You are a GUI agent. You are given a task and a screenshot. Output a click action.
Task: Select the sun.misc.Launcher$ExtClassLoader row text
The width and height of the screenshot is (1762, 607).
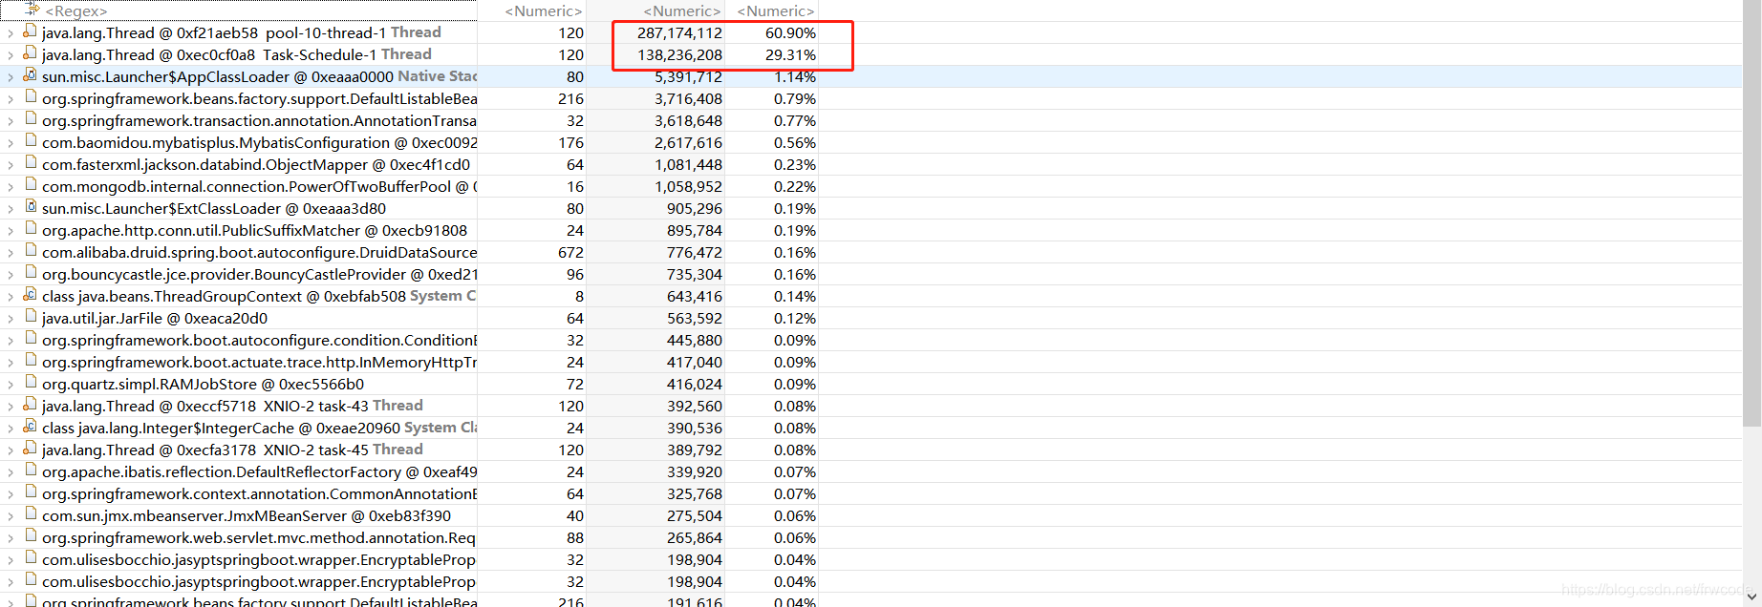pyautogui.click(x=214, y=209)
